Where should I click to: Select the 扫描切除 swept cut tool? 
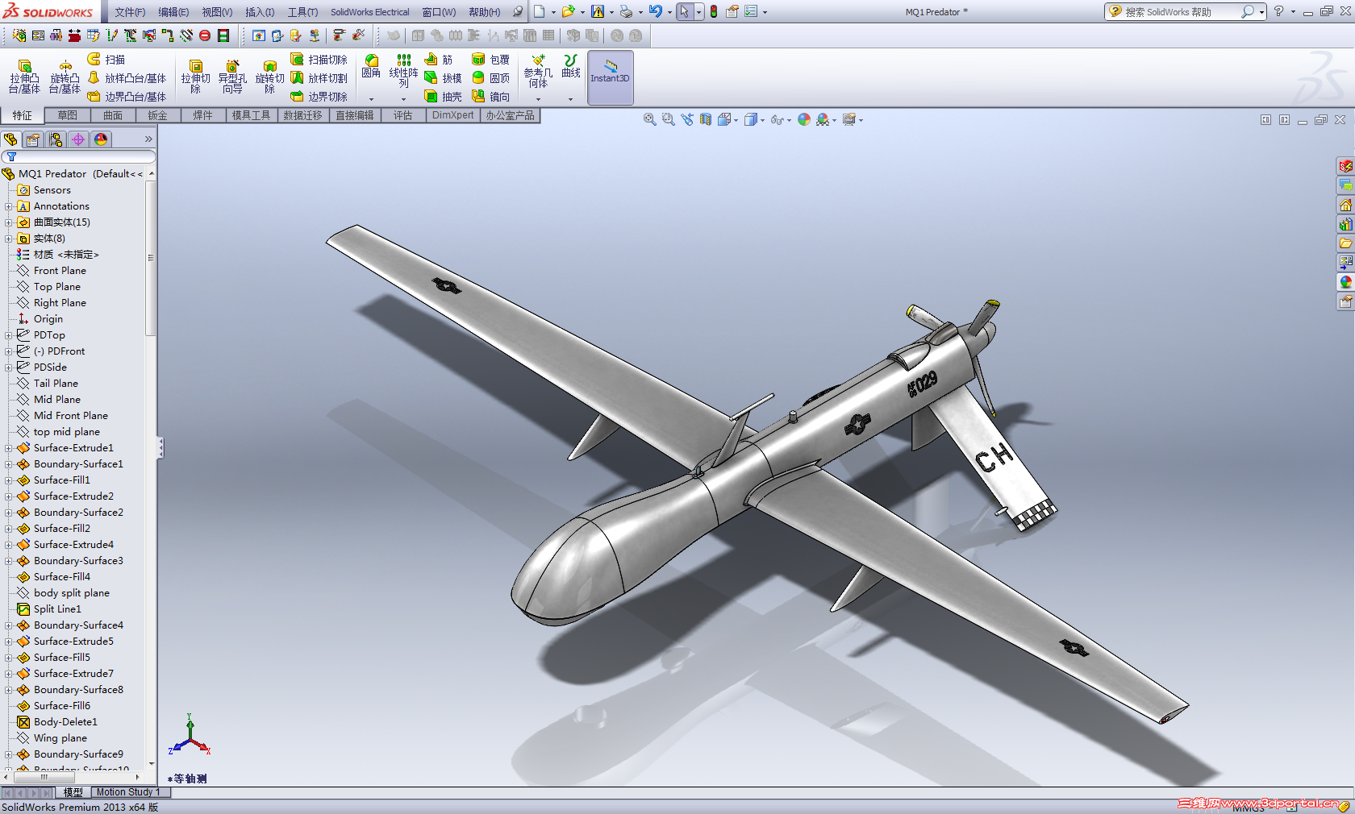319,60
